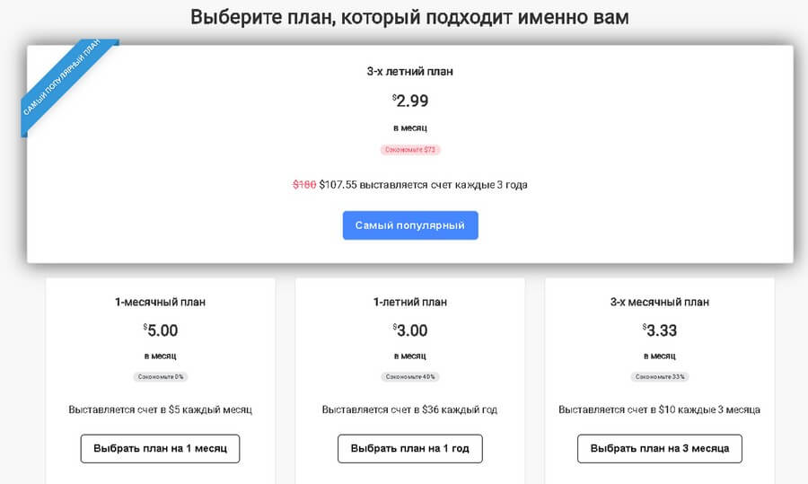Image resolution: width=808 pixels, height=484 pixels.
Task: Select the "Выбрать план на 1 месяц" button
Action: point(160,448)
